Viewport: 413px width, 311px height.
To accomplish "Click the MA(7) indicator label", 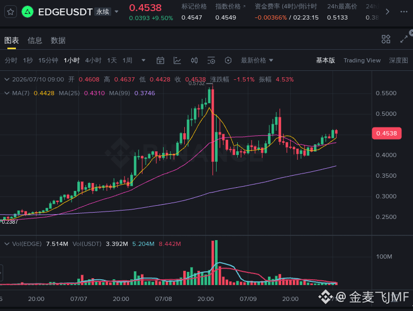I will pyautogui.click(x=21, y=93).
